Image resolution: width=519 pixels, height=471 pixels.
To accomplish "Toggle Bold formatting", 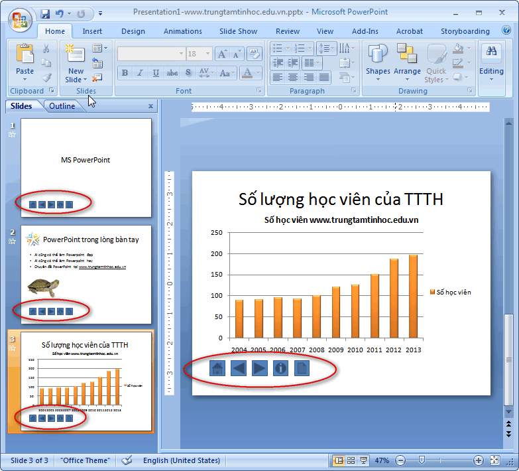I will click(125, 73).
